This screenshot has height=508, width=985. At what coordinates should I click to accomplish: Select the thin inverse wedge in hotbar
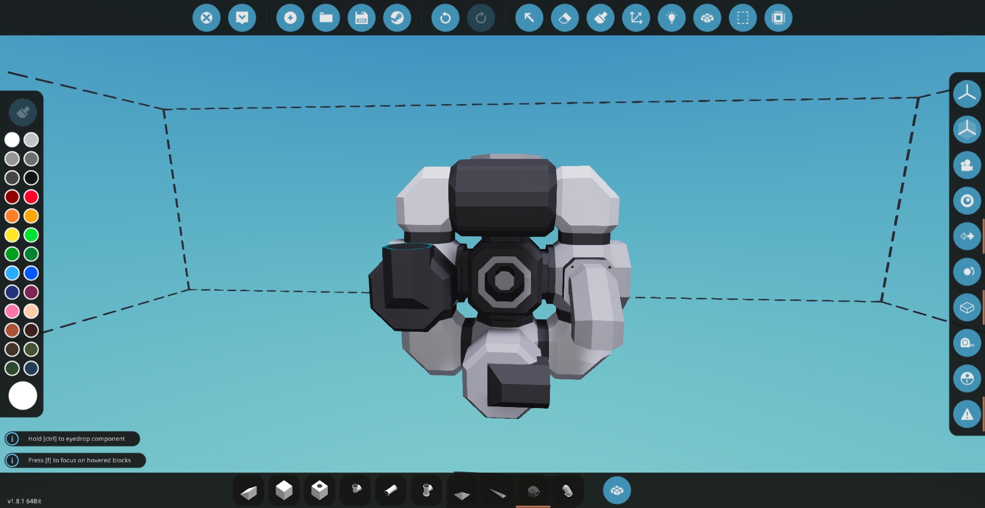click(498, 491)
